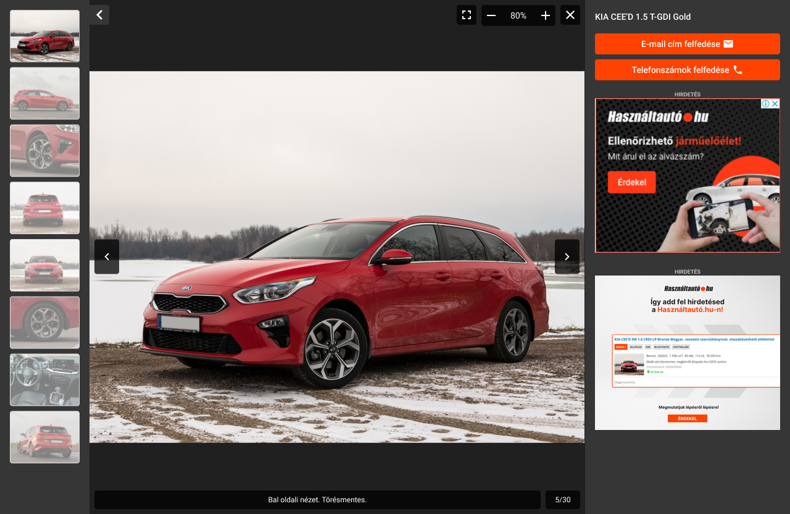Screen dimensions: 790x514
Task: Open the interior dashboard thumbnail
Action: [44, 380]
